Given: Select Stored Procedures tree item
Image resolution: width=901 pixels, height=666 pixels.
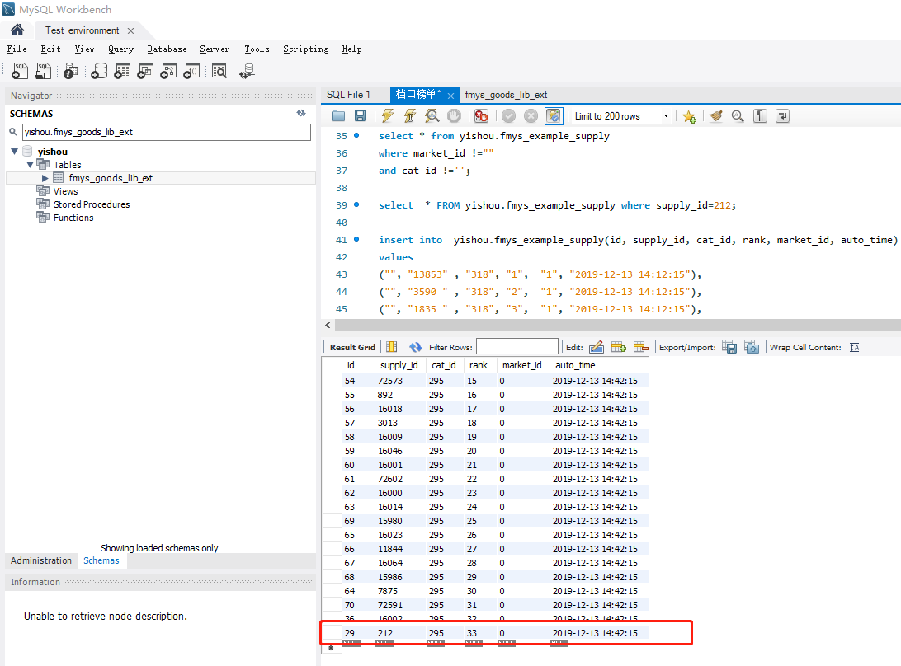Looking at the screenshot, I should click(92, 204).
